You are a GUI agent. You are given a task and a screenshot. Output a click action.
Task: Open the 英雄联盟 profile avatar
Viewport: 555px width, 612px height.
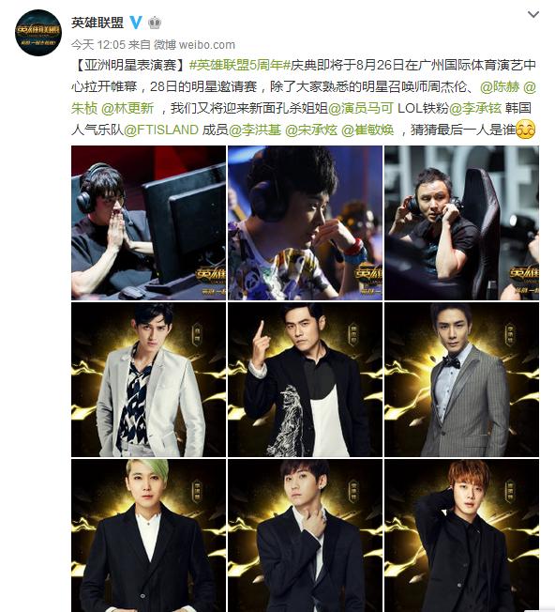[37, 33]
